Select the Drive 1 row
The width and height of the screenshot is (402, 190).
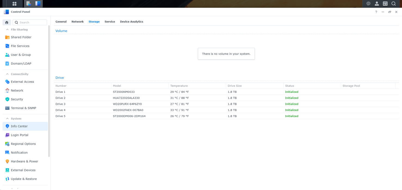(x=226, y=92)
